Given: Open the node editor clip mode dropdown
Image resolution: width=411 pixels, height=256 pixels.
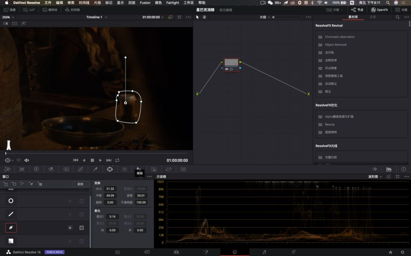Looking at the screenshot, I should tap(265, 17).
